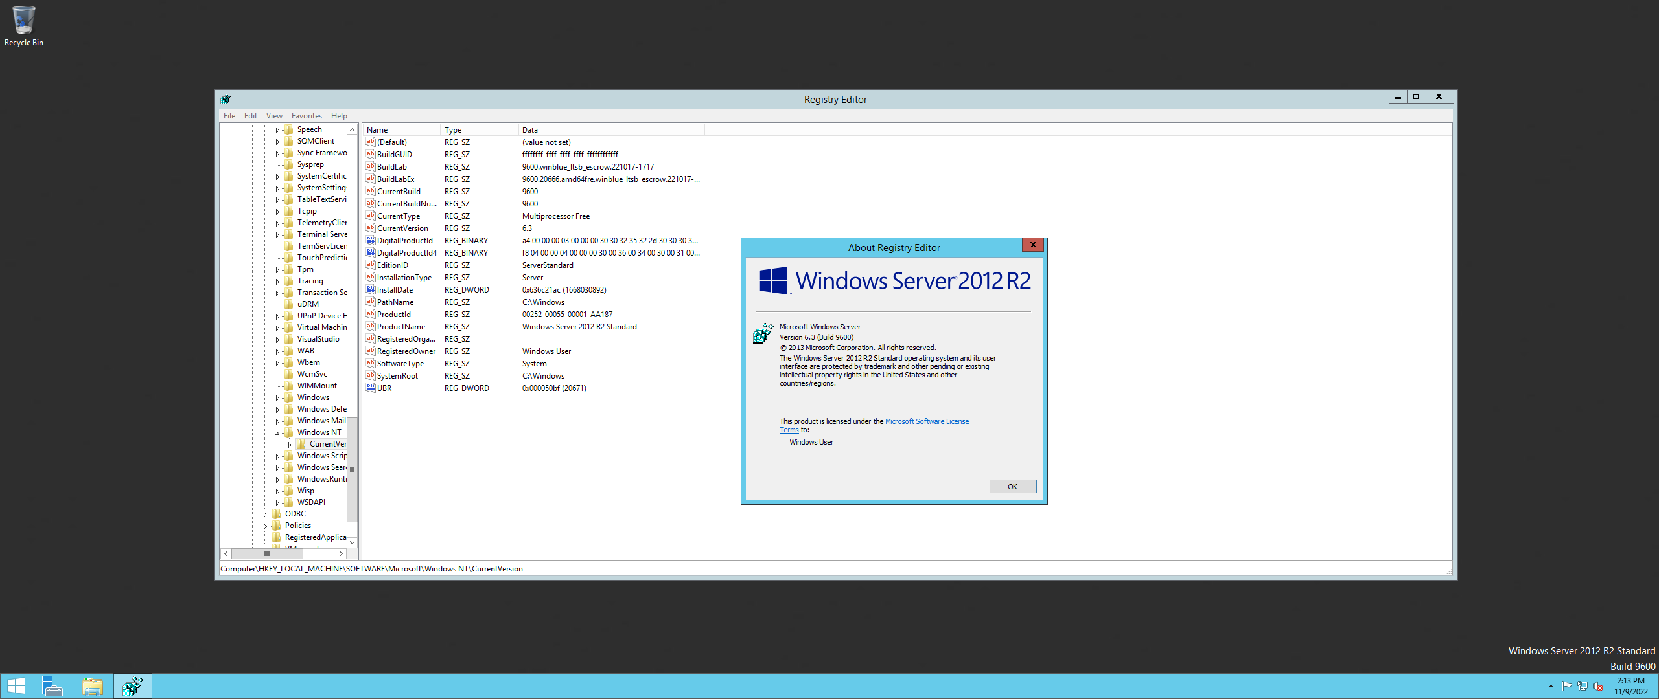1659x699 pixels.
Task: Click the Speech folder icon
Action: (289, 129)
